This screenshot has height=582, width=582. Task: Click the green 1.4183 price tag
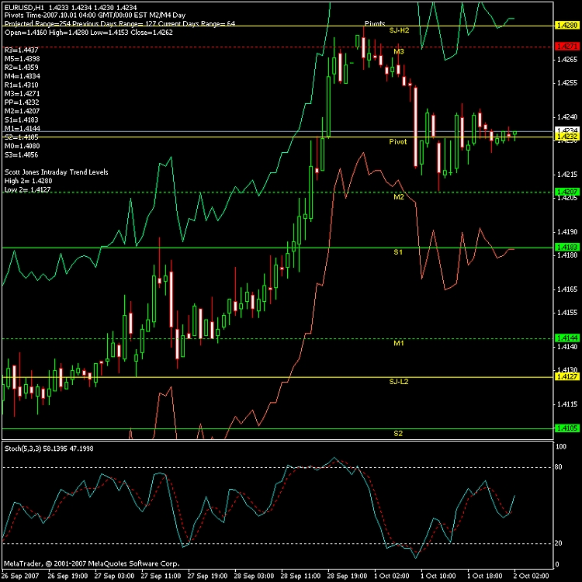coord(566,247)
